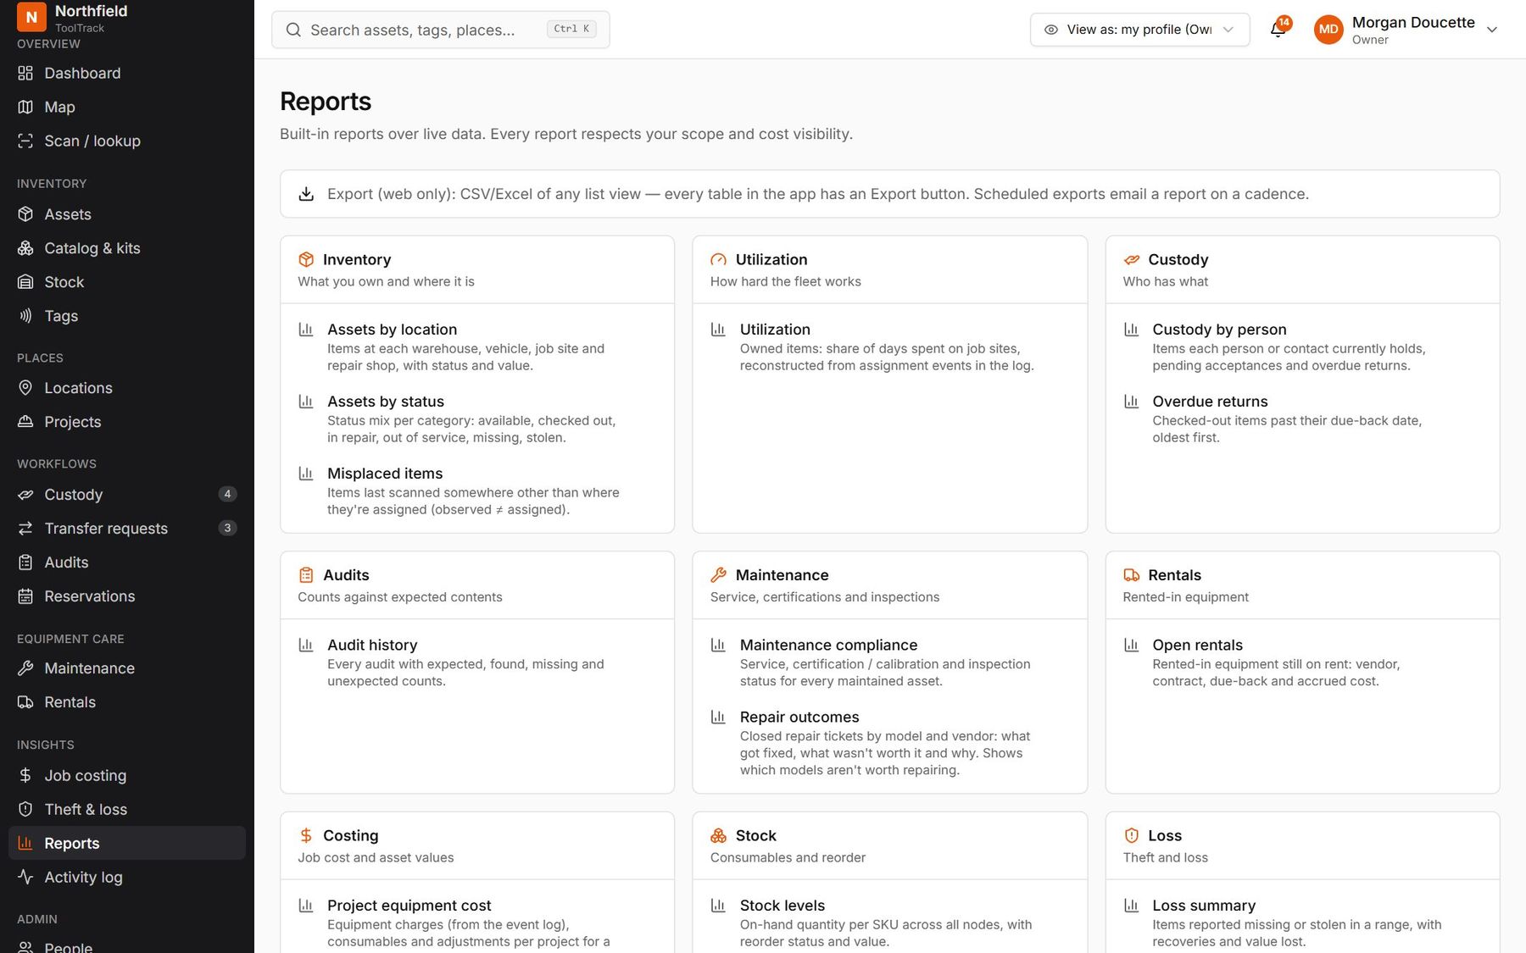1526x953 pixels.
Task: Go to Assets in the sidebar
Action: (x=127, y=214)
